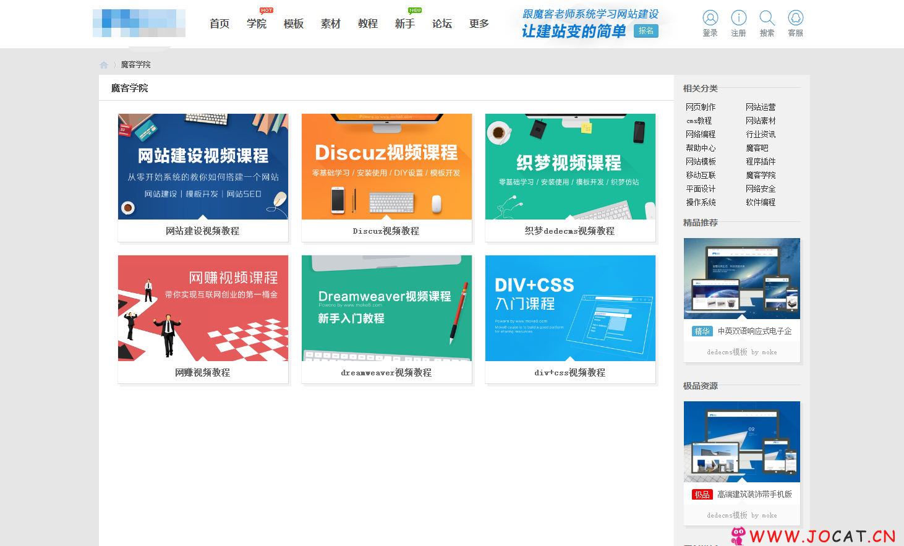Image resolution: width=904 pixels, height=546 pixels.
Task: Open 首页 in the navigation bar
Action: pos(220,23)
